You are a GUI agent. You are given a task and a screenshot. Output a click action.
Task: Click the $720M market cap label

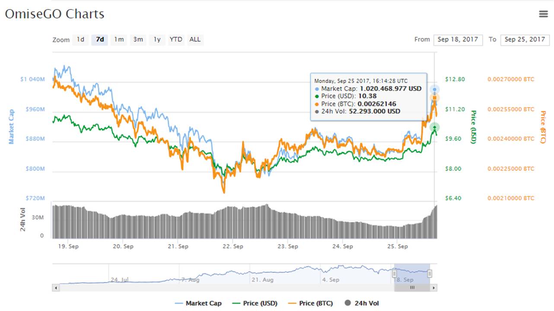tap(35, 198)
